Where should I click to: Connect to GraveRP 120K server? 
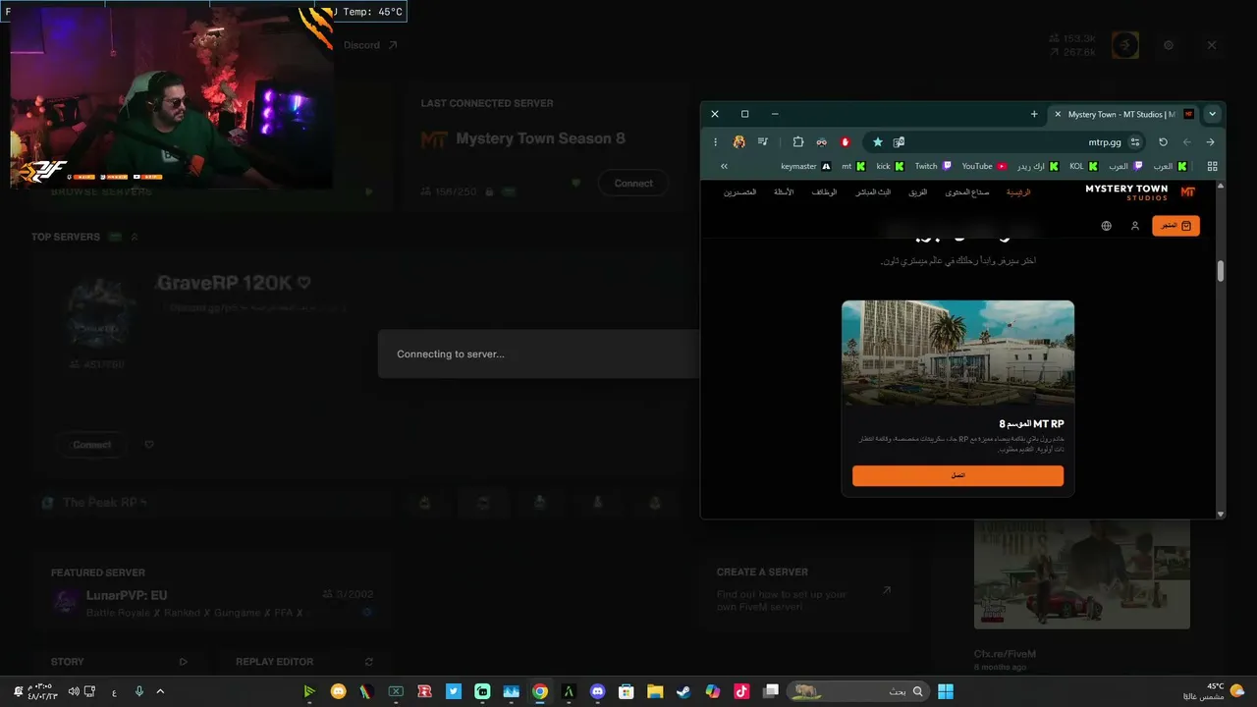(x=92, y=445)
